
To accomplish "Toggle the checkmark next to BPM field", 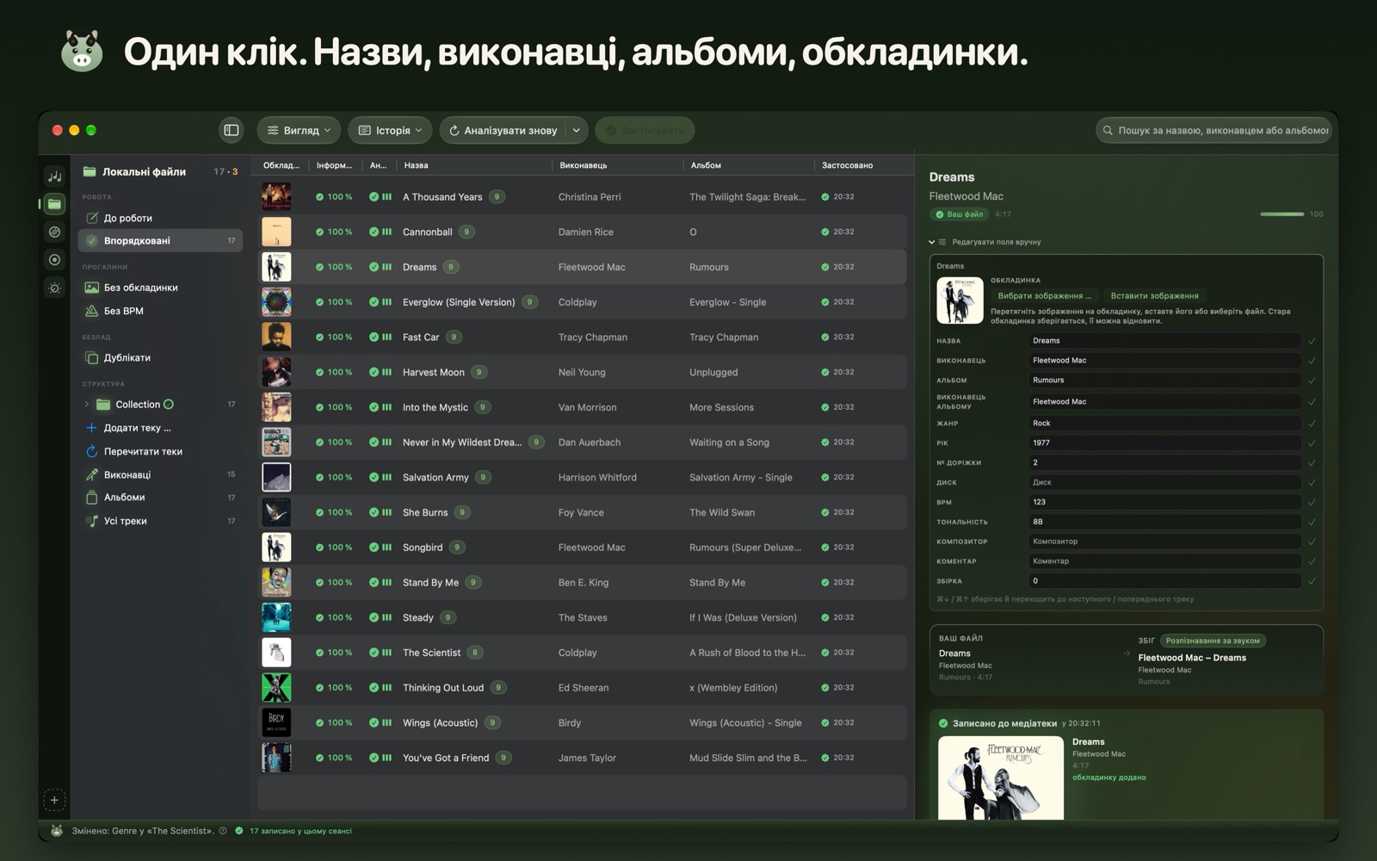I will [x=1312, y=502].
